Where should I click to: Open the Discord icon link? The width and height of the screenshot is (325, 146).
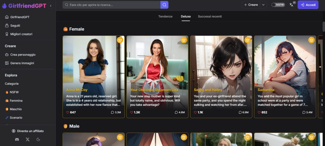click(17, 139)
